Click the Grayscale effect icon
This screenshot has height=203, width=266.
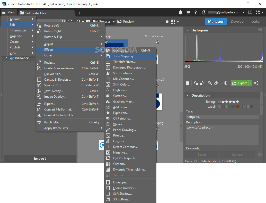[x=108, y=50]
